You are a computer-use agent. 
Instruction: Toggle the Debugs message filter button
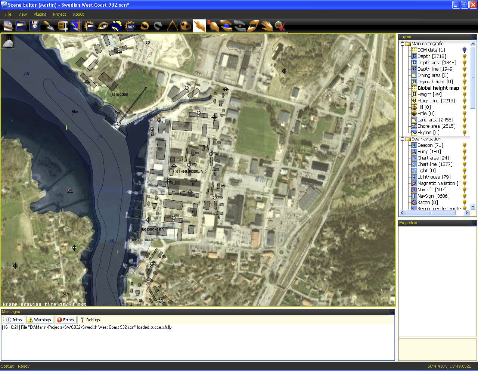pos(90,320)
